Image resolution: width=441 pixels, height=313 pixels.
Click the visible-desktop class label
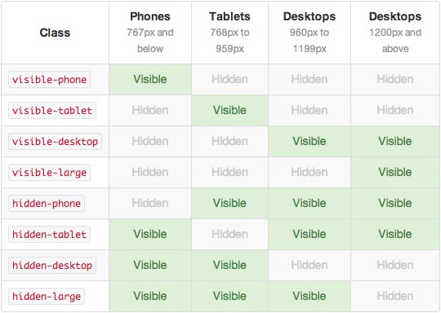(55, 142)
